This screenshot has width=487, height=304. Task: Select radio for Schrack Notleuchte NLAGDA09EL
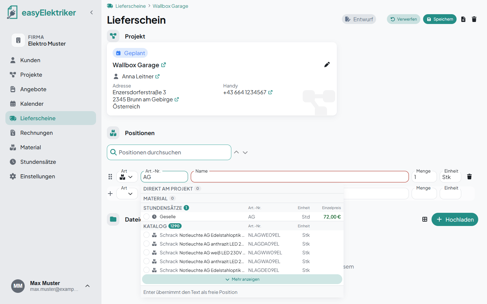pyautogui.click(x=146, y=244)
